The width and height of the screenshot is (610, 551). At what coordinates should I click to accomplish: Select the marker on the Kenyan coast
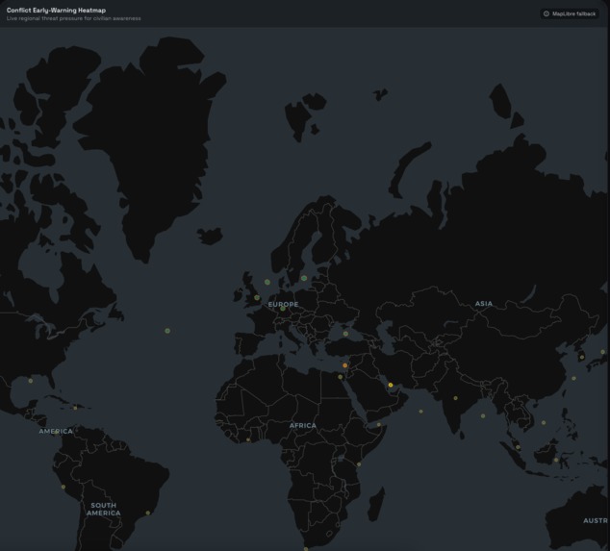point(359,464)
